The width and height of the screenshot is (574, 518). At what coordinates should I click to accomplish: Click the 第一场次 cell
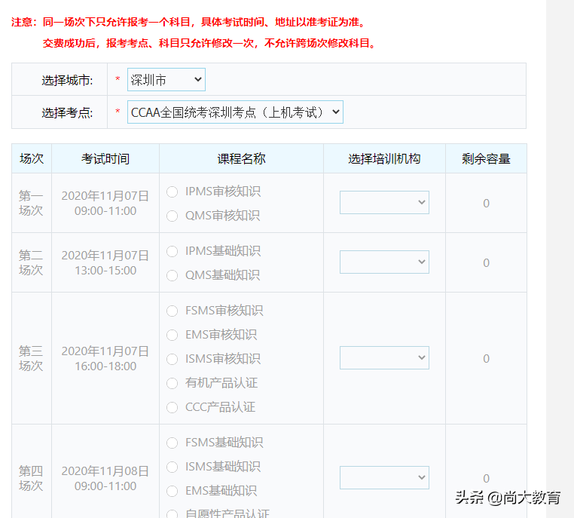31,203
